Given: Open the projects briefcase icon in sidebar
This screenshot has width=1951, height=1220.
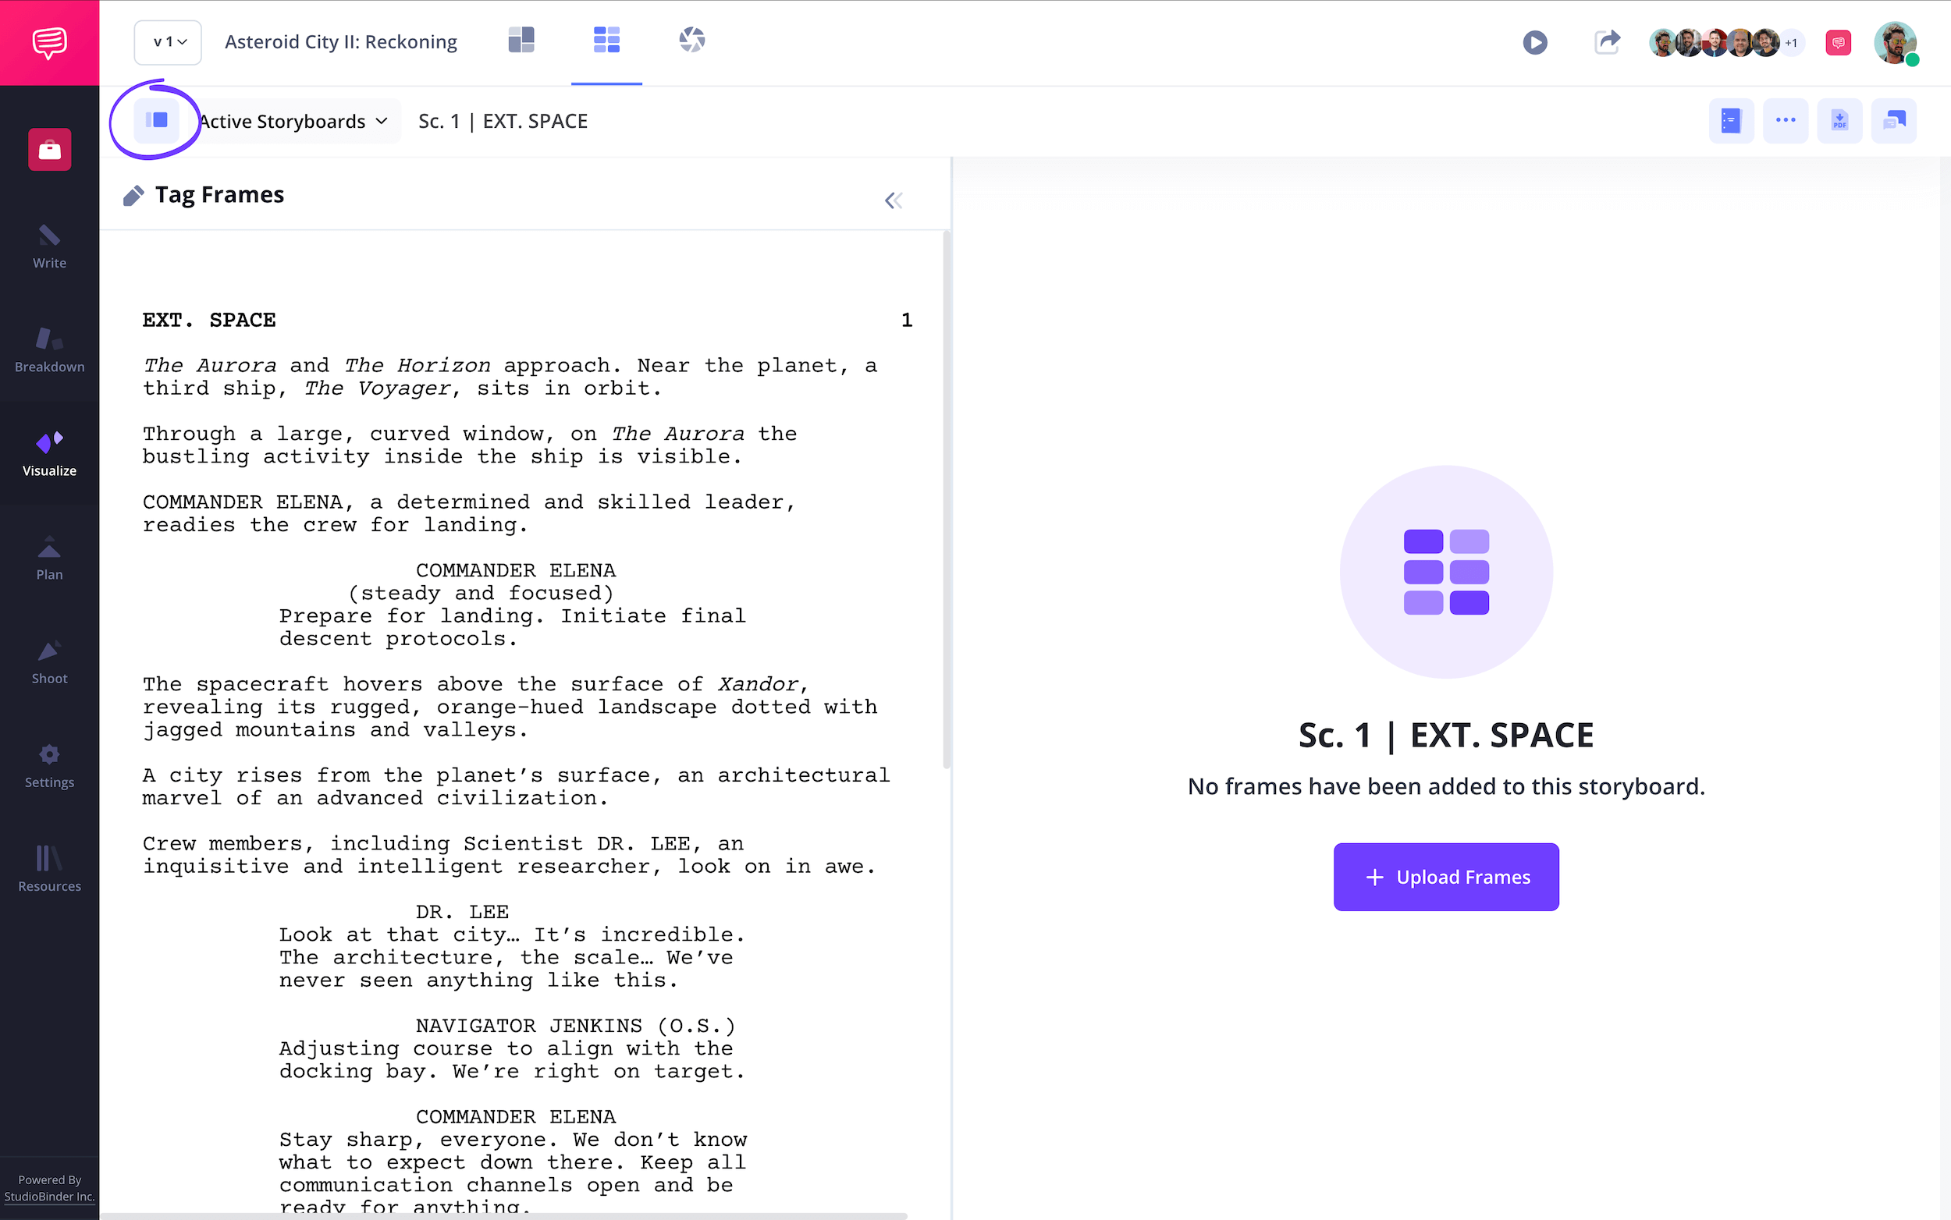Looking at the screenshot, I should click(x=49, y=149).
